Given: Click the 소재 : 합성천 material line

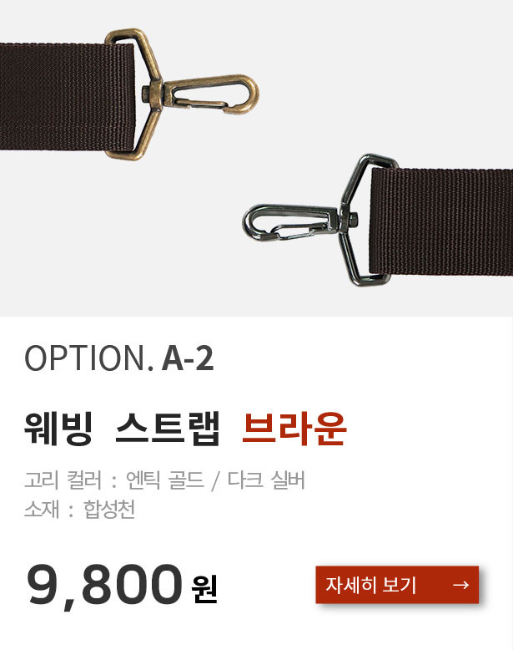Looking at the screenshot, I should point(79,510).
